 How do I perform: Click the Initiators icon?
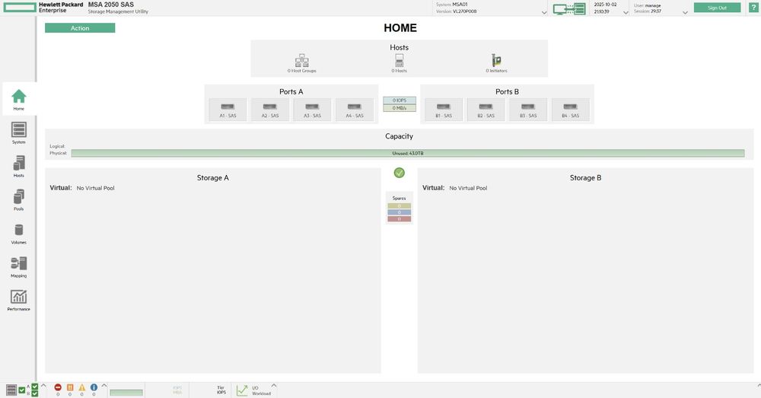point(496,61)
